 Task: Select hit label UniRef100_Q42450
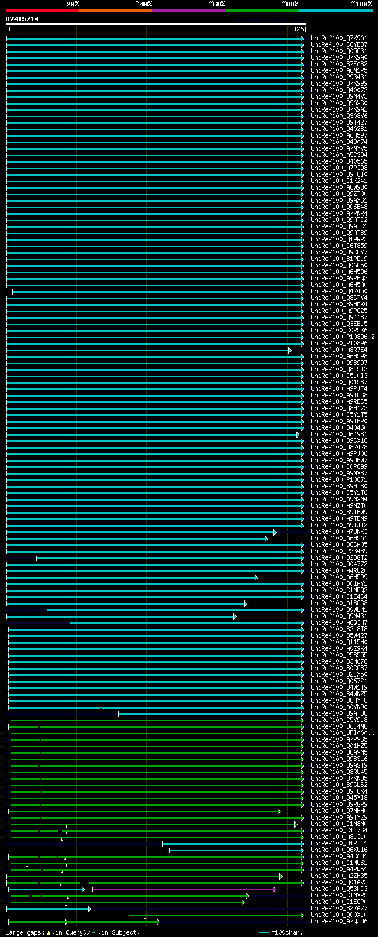click(339, 292)
